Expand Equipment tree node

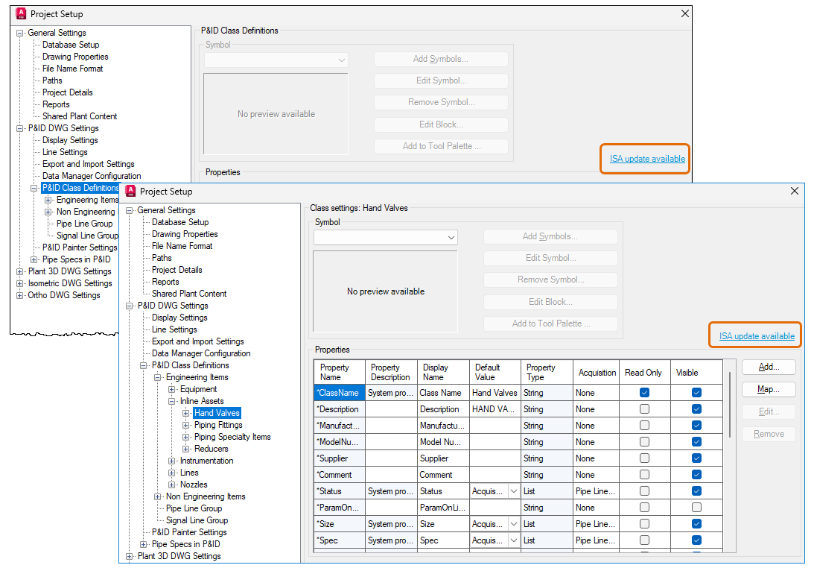[x=172, y=389]
